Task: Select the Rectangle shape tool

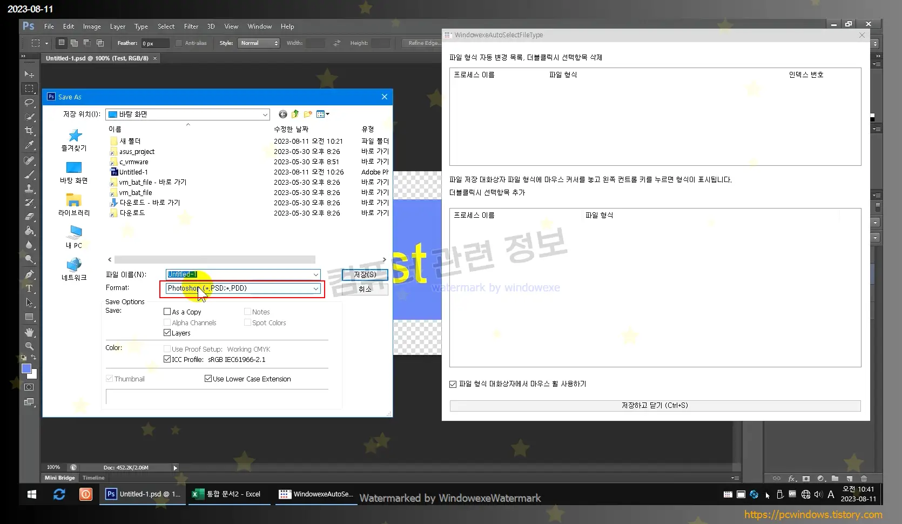Action: pos(29,317)
